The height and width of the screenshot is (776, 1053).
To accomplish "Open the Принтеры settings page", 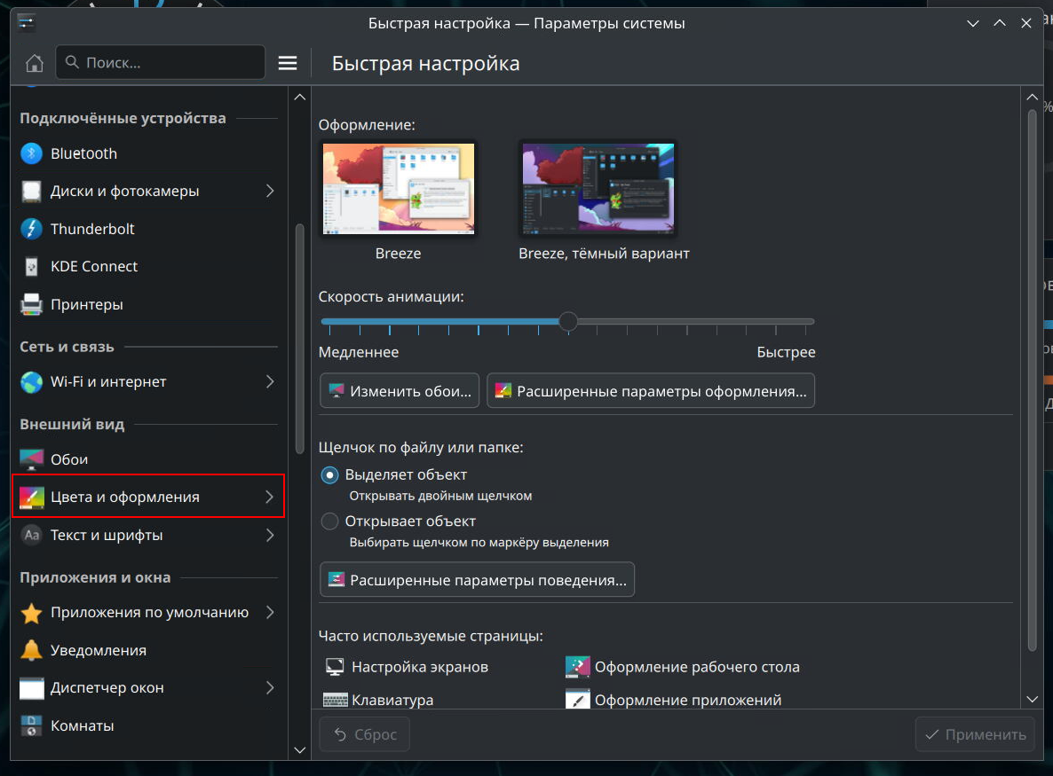I will coord(86,304).
